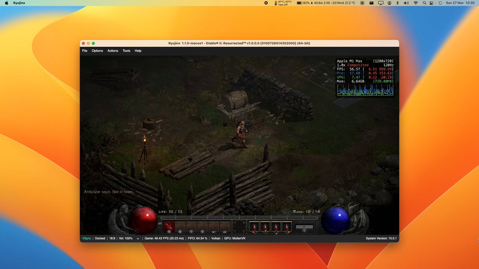
Task: Click the Mem: 6.64GB overlay line
Action: click(x=365, y=81)
